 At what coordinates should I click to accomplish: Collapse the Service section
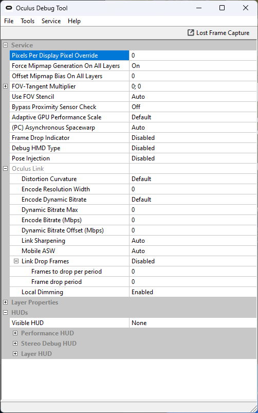5,45
